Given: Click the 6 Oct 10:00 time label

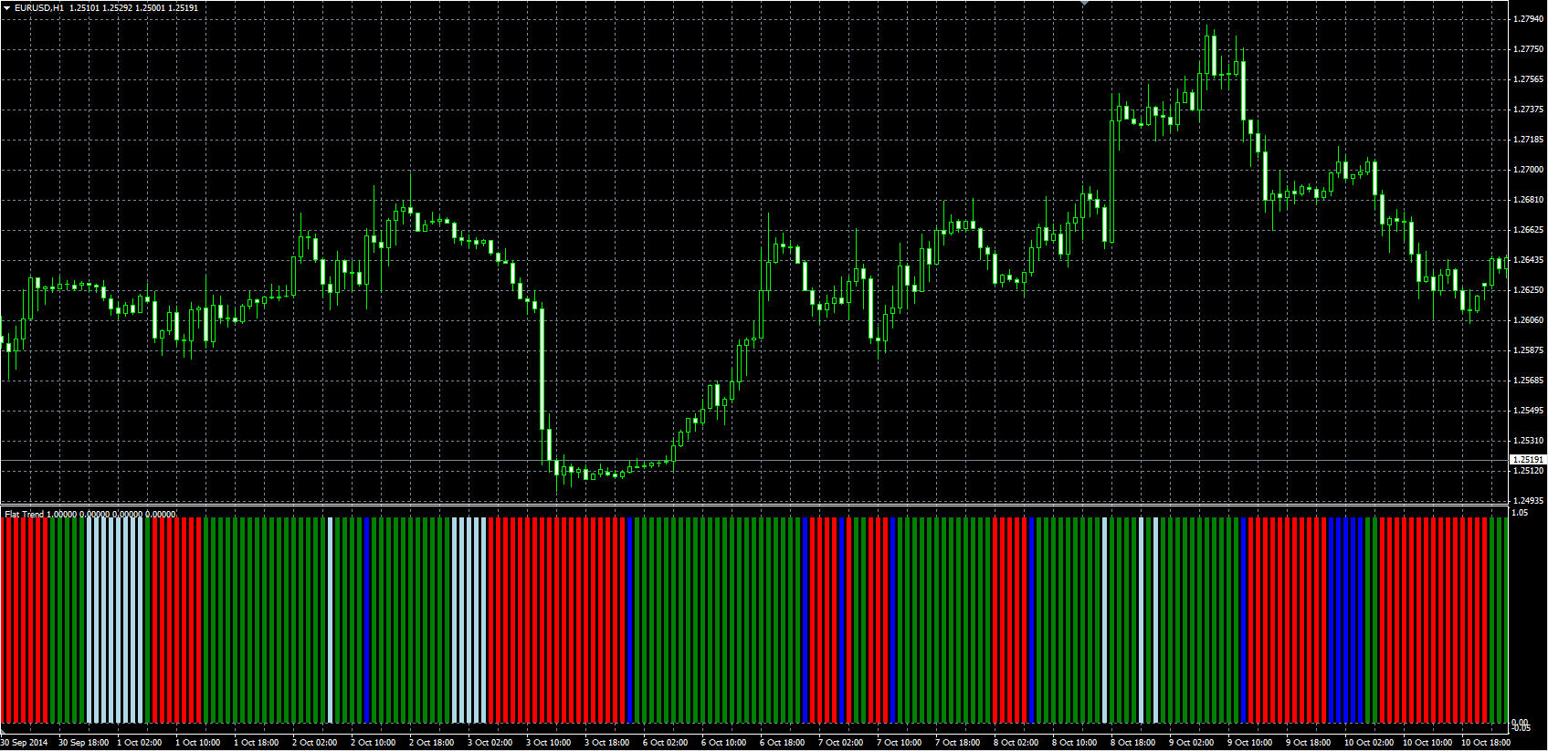Looking at the screenshot, I should (x=724, y=743).
